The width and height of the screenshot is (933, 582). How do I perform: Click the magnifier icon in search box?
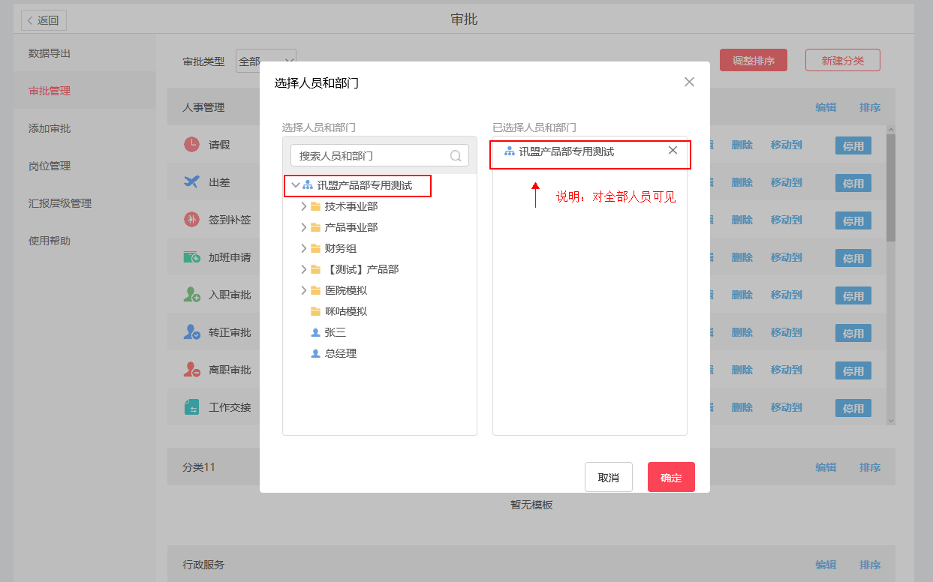click(456, 156)
